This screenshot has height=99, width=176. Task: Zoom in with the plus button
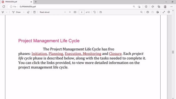point(70,12)
